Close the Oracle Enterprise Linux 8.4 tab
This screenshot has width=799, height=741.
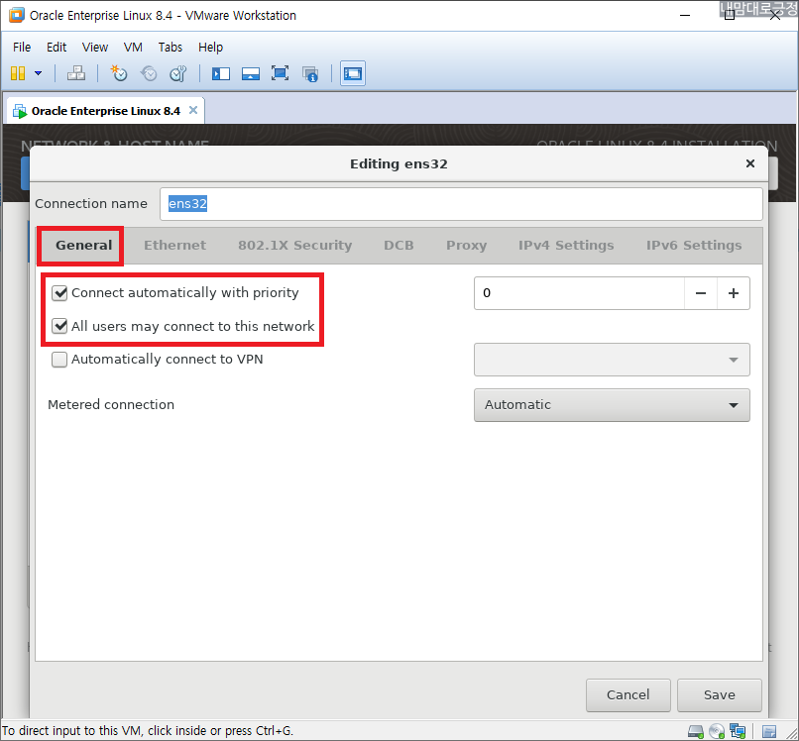click(193, 110)
